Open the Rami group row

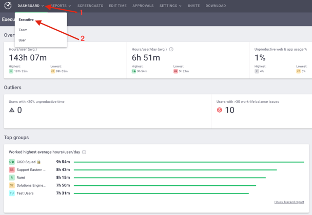point(21,178)
